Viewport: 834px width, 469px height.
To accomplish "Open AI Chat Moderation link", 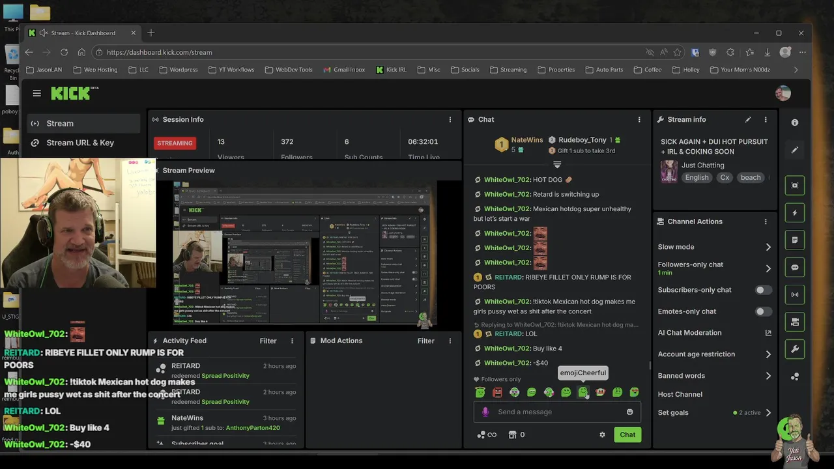I will pos(714,333).
